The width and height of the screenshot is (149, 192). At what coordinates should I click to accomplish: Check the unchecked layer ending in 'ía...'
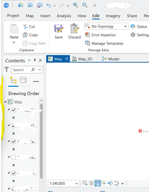(x=13, y=157)
